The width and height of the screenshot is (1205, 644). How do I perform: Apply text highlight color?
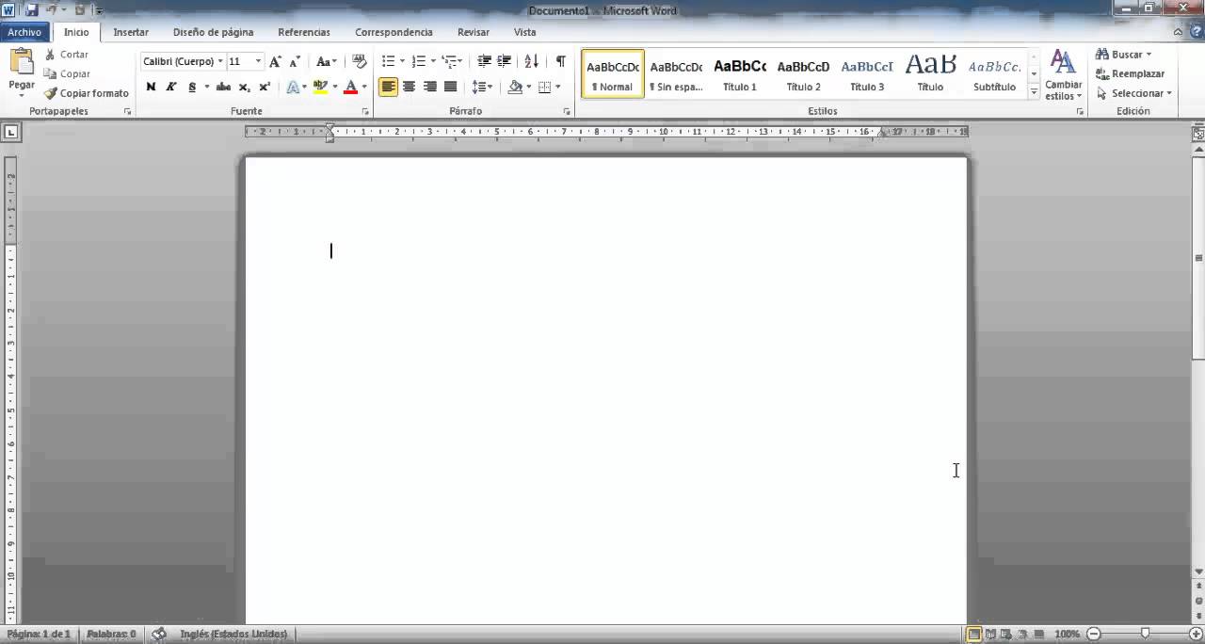point(320,87)
